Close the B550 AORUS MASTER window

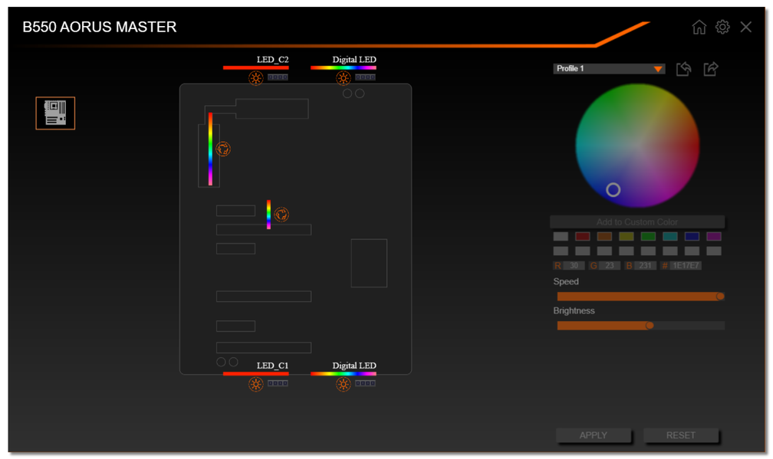point(746,27)
